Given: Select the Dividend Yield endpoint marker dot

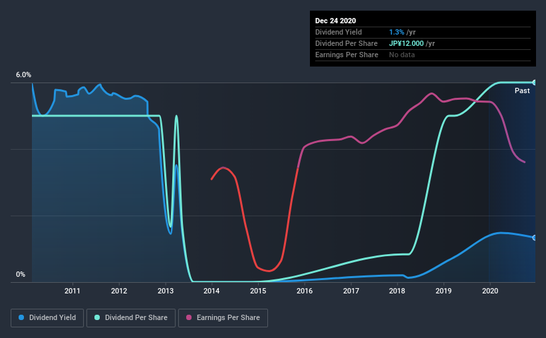Looking at the screenshot, I should (x=534, y=238).
